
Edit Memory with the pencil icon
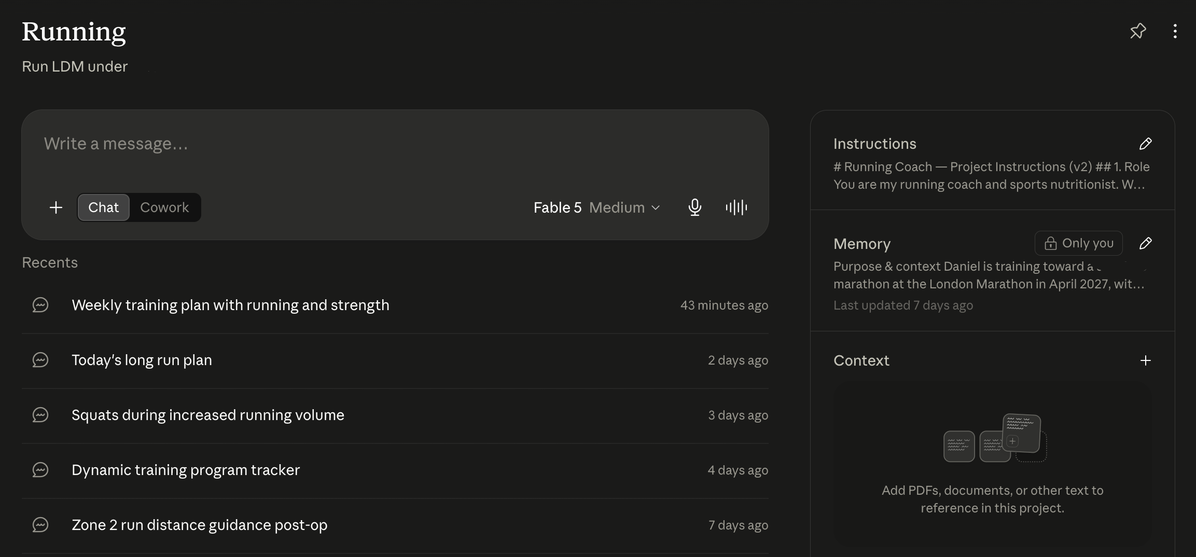point(1146,243)
